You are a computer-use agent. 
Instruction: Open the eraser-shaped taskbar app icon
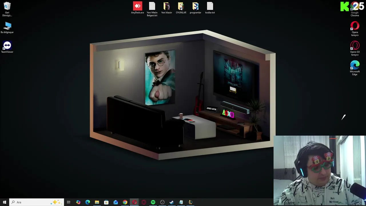coord(181,202)
